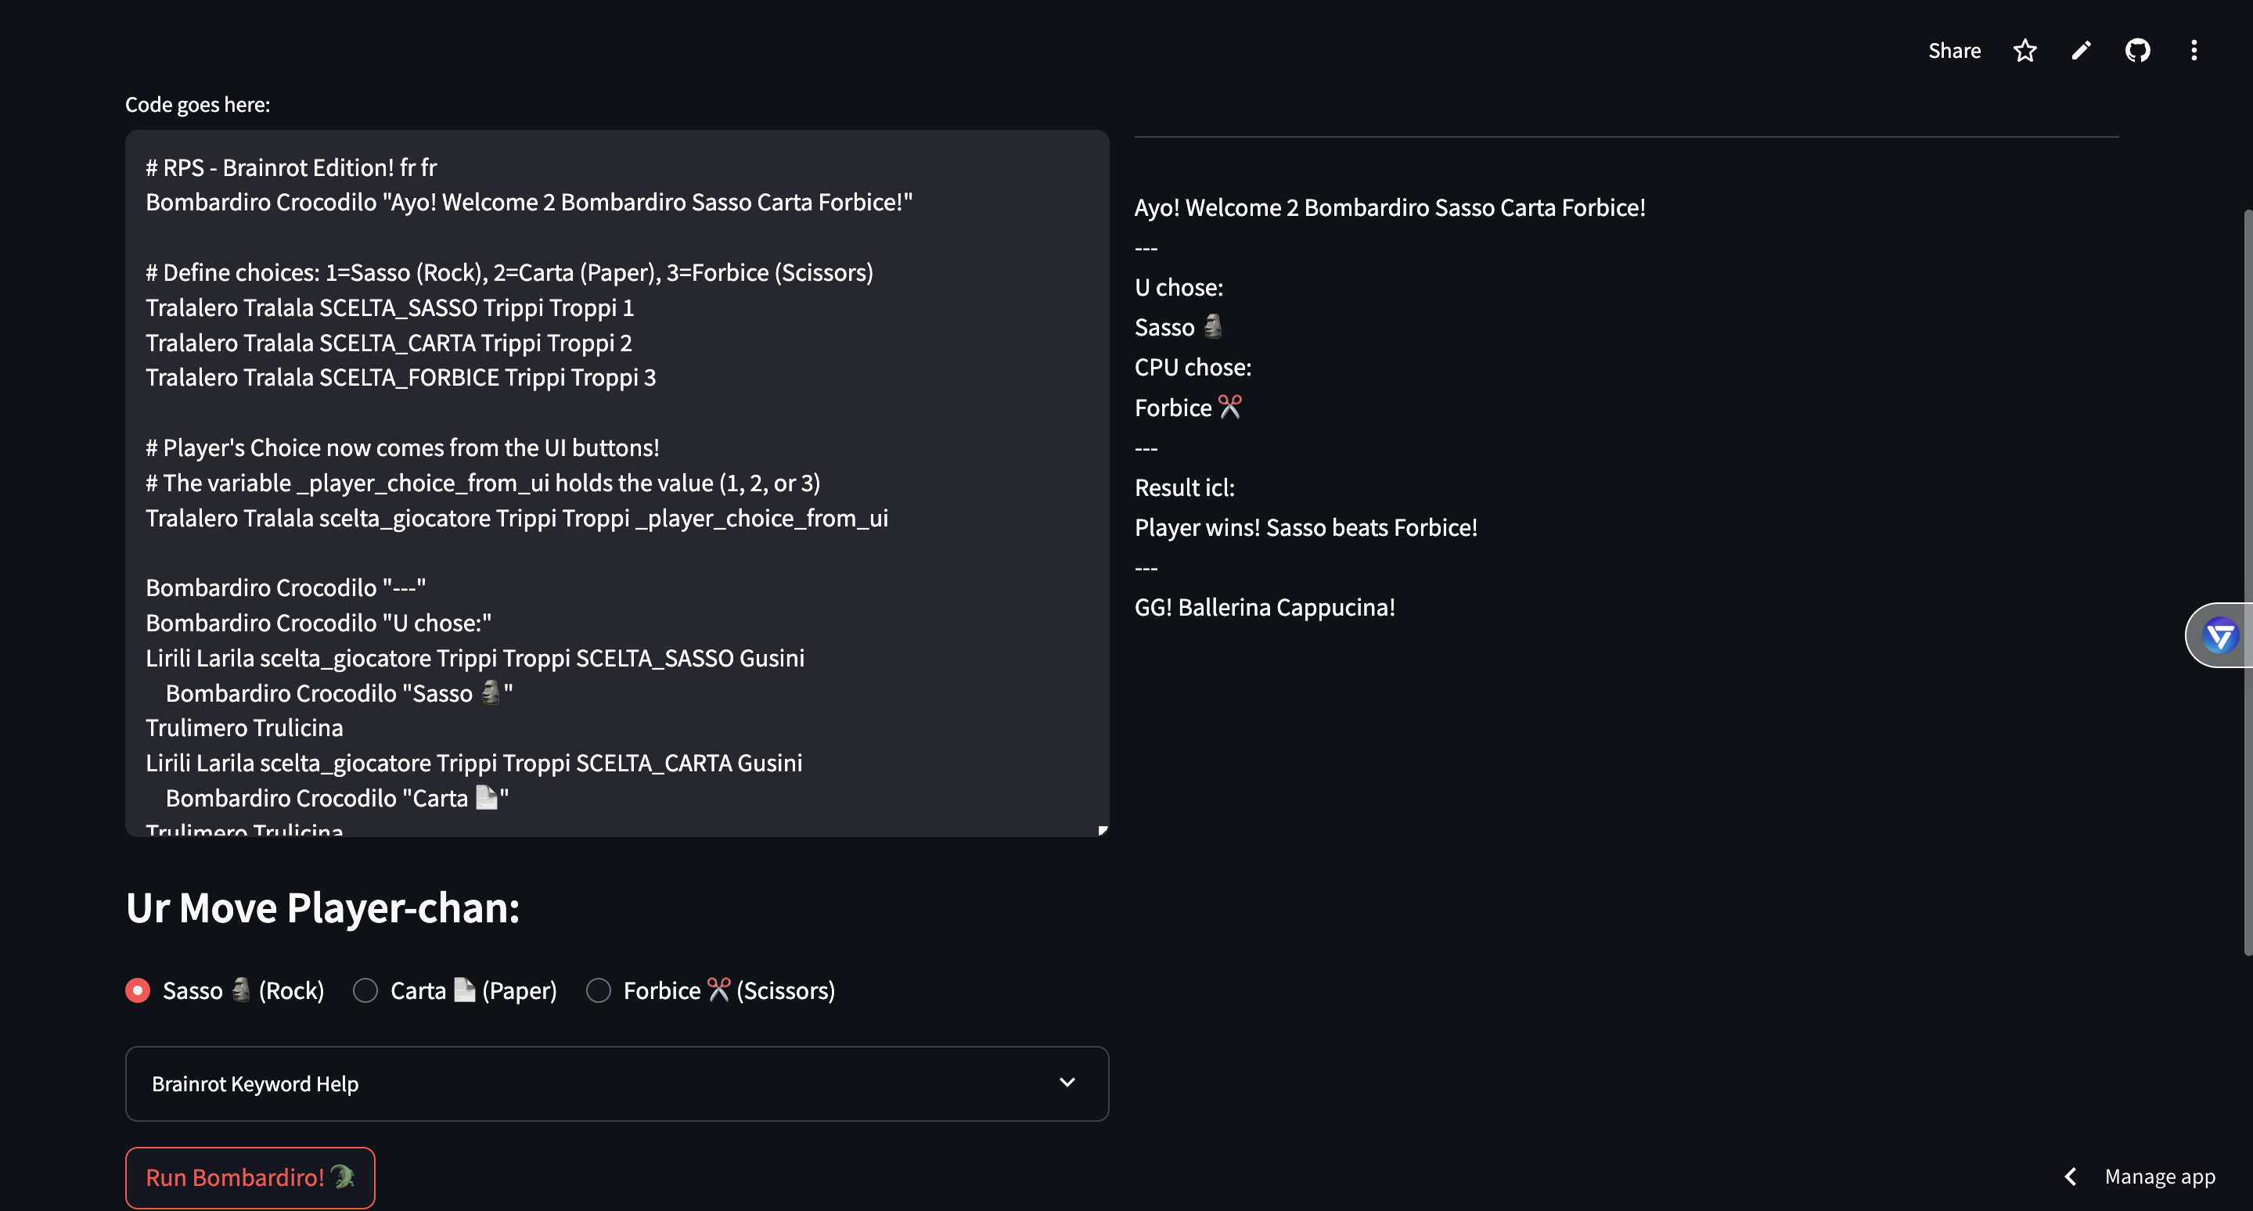Click the Brainrot Keyword Help chevron arrow

(1067, 1083)
